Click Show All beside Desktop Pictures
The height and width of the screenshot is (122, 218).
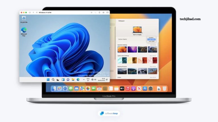(x=153, y=67)
